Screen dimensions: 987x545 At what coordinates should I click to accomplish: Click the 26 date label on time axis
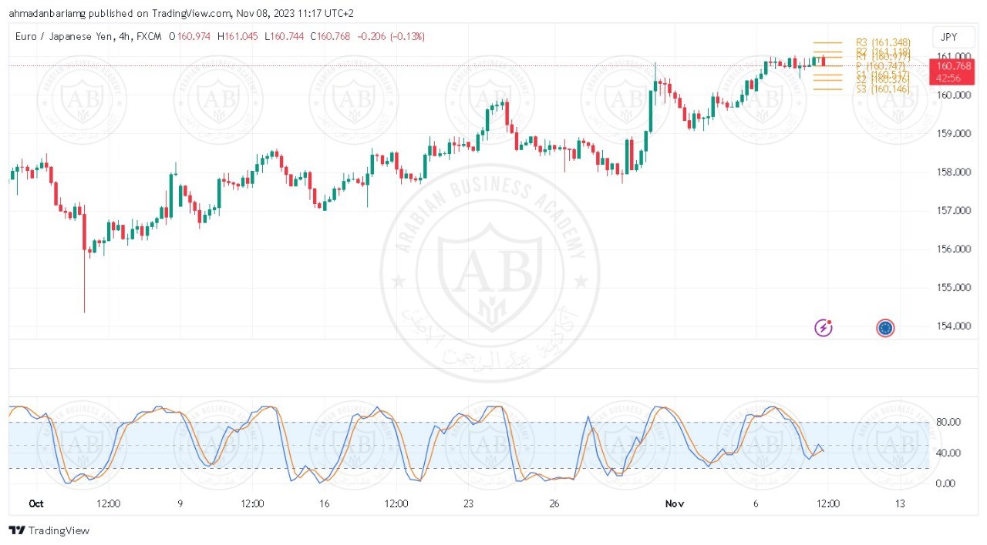click(x=554, y=503)
